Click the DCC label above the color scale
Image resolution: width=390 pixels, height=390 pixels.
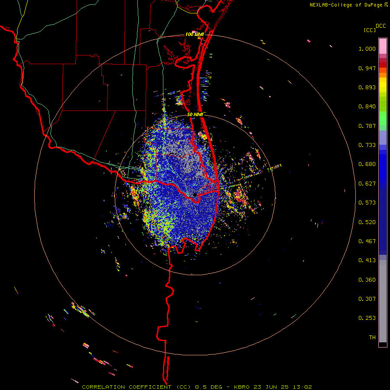pos(380,26)
